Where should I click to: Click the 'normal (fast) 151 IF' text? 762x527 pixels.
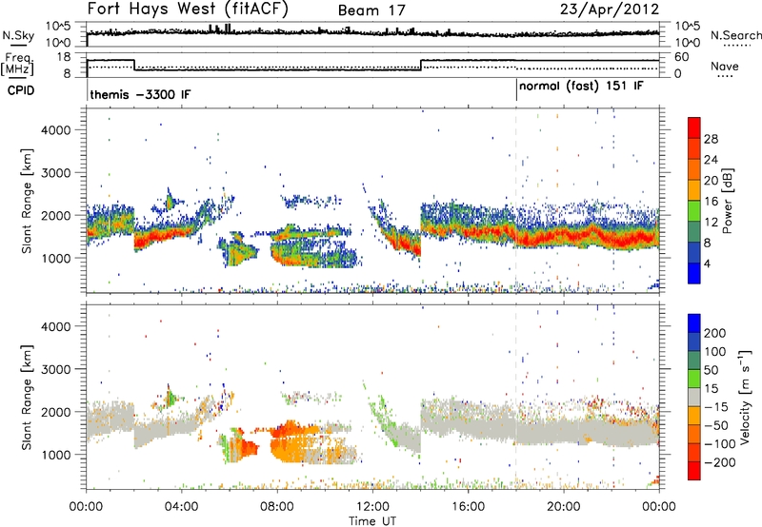point(581,87)
